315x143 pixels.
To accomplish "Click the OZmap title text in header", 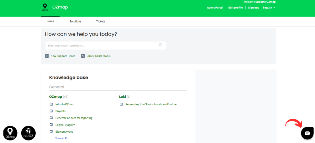I will 60,7.
